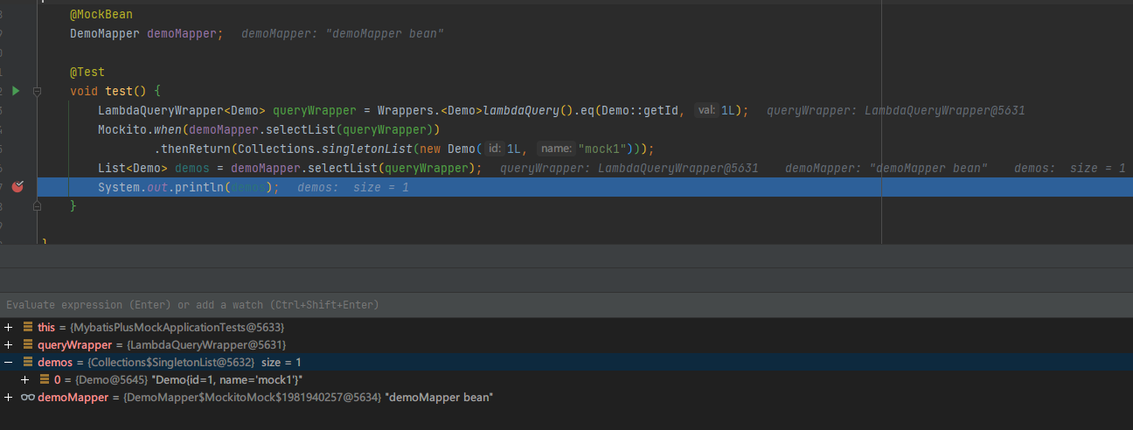Run test() using the green gutter arrow
Screen dimensions: 1133x430
(17, 91)
